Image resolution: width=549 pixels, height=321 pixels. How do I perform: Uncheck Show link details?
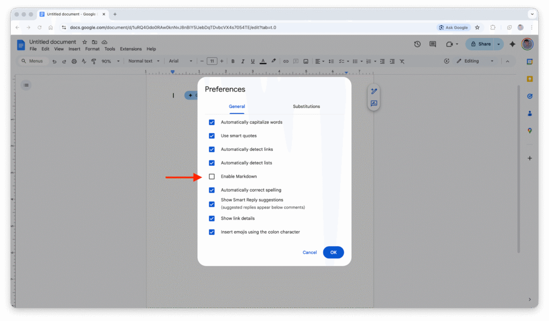coord(212,218)
